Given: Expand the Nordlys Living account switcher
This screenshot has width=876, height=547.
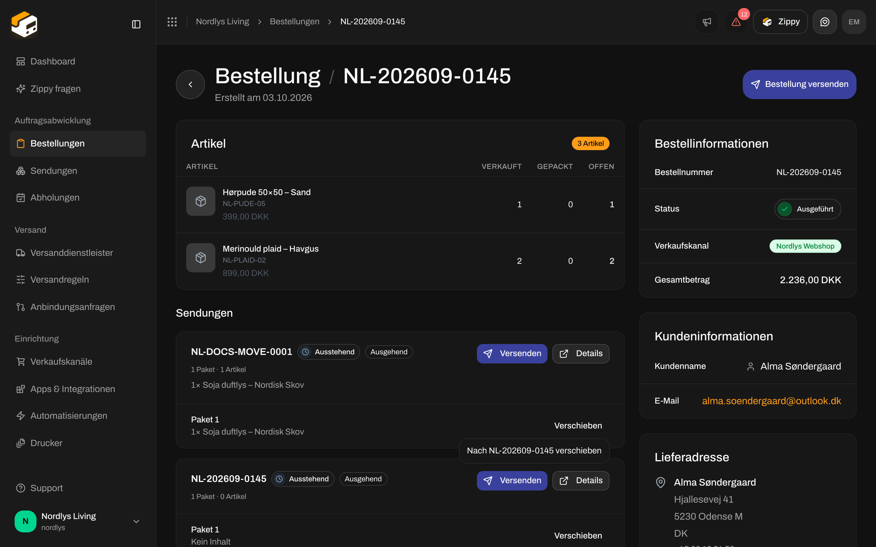Looking at the screenshot, I should [78, 521].
